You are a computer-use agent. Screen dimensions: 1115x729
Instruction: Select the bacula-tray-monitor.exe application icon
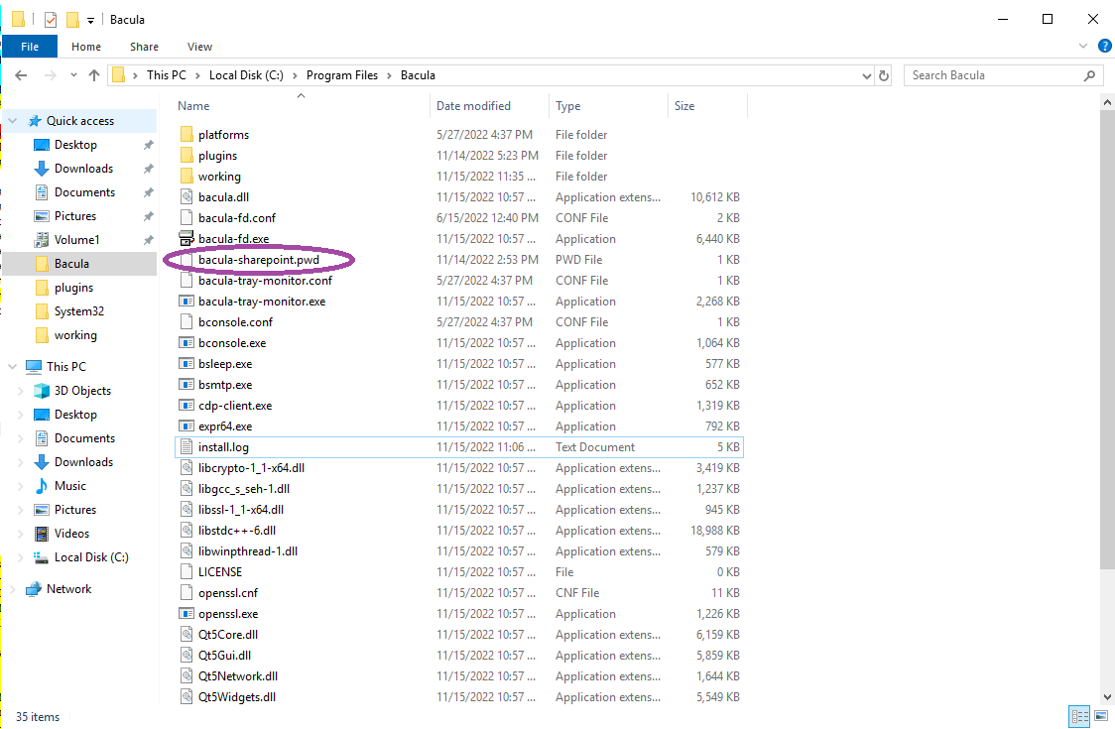point(186,302)
